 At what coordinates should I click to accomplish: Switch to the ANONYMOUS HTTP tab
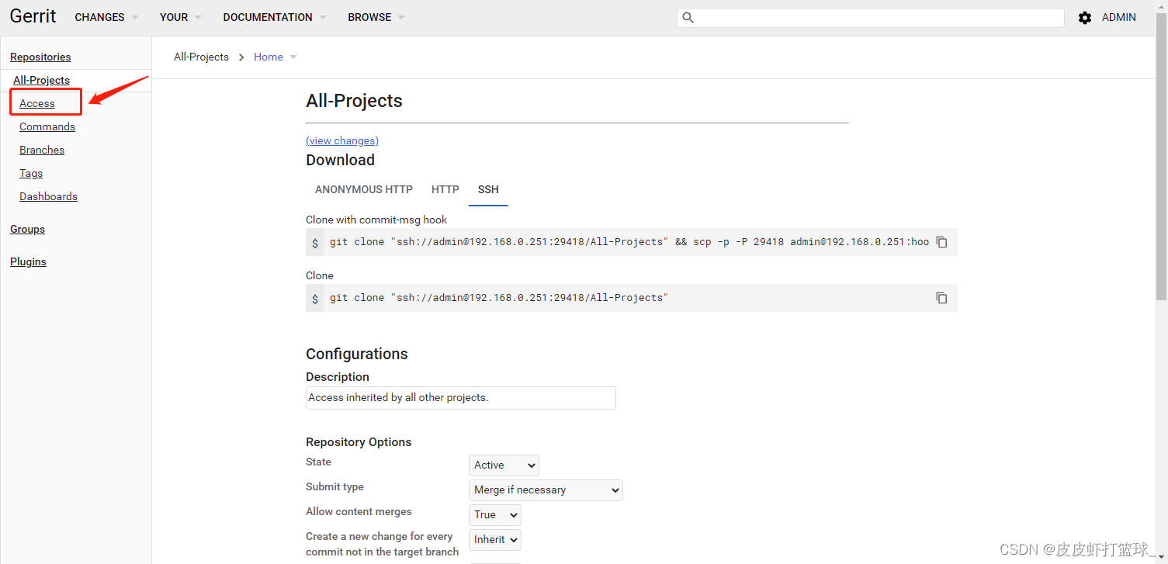click(x=363, y=189)
